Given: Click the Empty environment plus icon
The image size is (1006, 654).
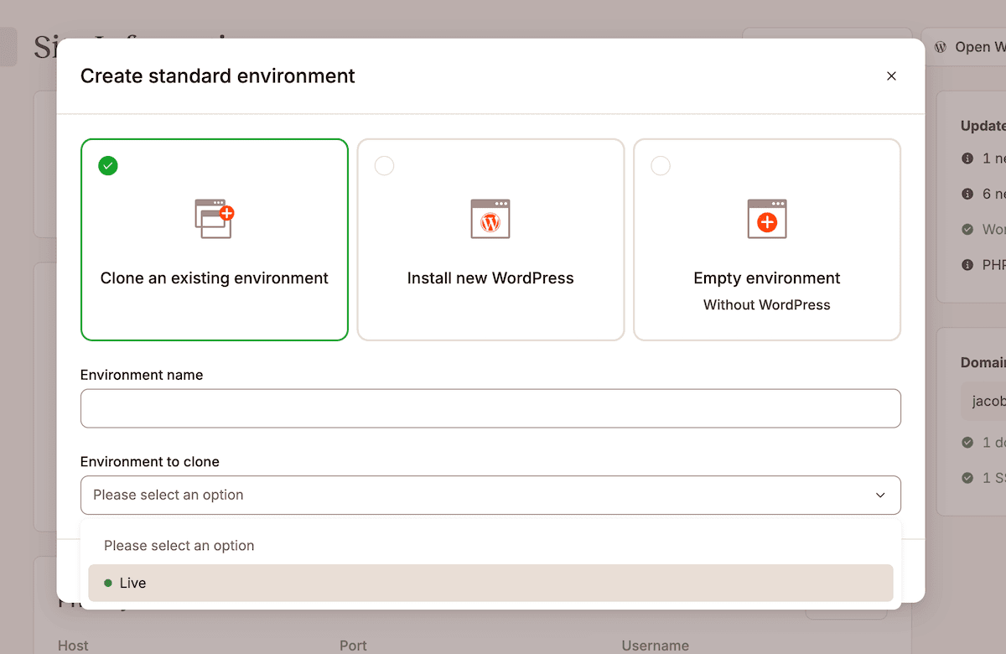Looking at the screenshot, I should [767, 219].
